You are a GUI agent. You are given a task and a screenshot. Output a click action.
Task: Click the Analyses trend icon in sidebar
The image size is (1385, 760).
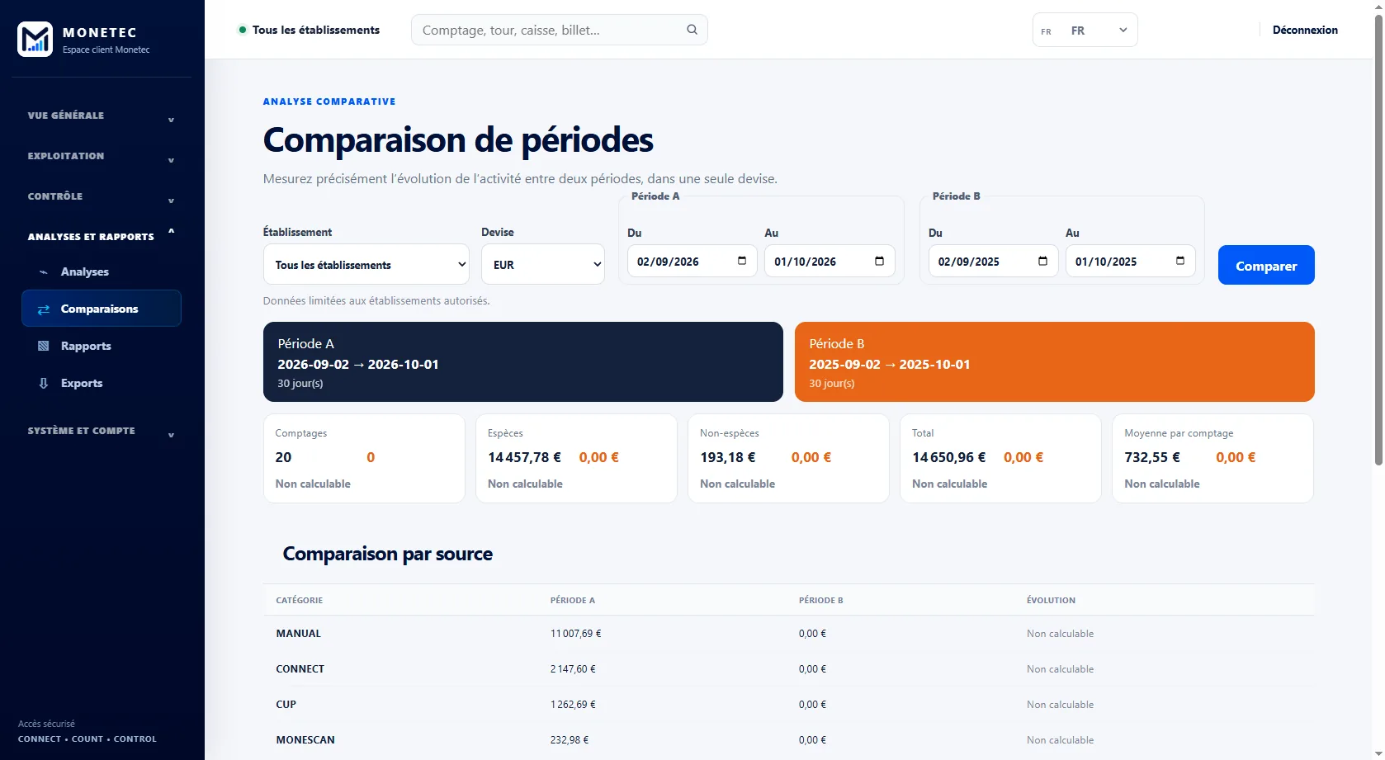tap(44, 271)
